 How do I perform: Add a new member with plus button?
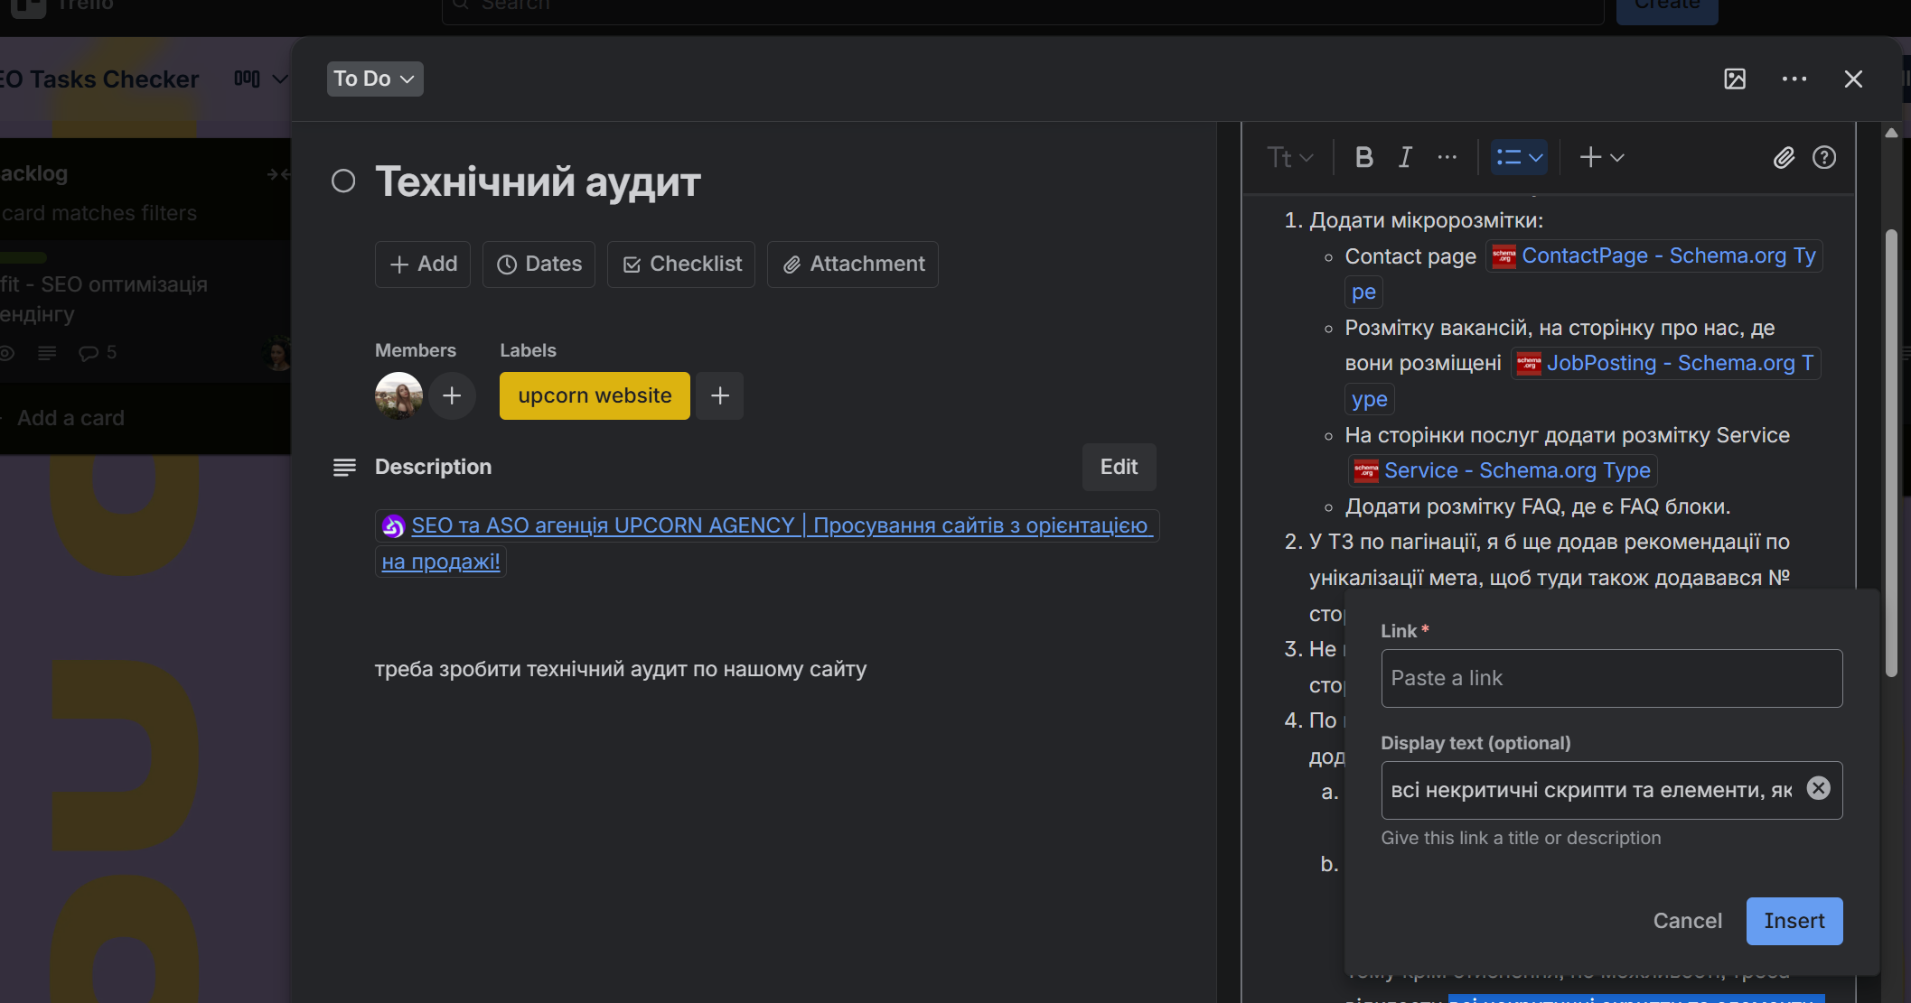(452, 395)
